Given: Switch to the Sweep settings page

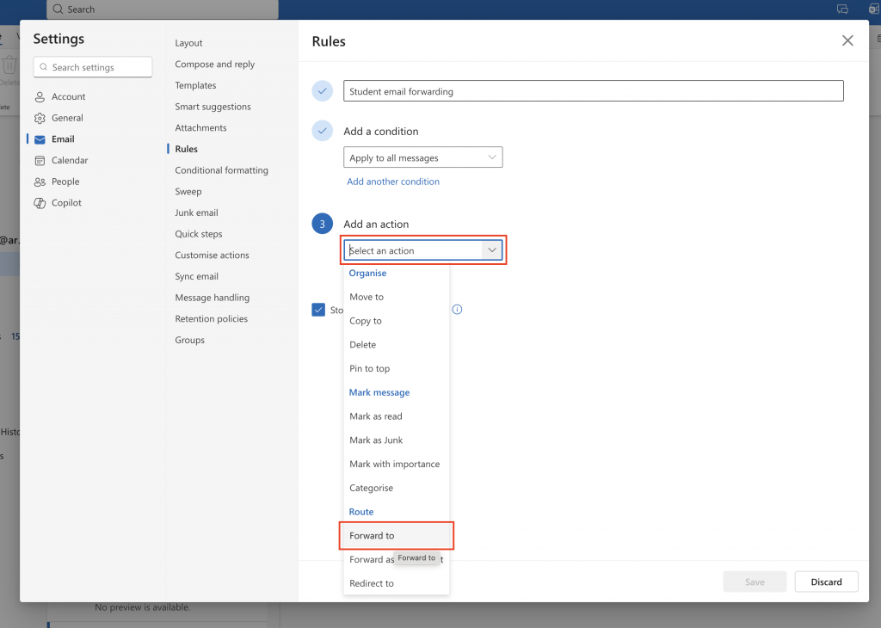Looking at the screenshot, I should point(190,191).
